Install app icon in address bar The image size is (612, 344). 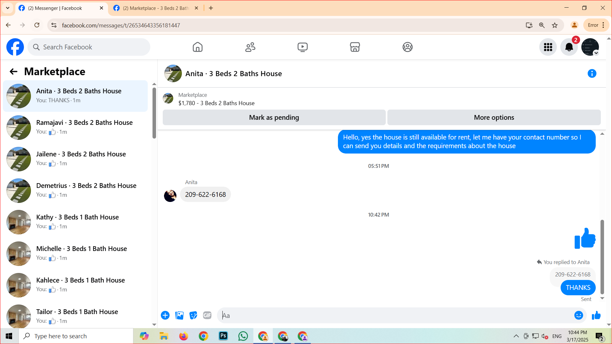pos(529,25)
